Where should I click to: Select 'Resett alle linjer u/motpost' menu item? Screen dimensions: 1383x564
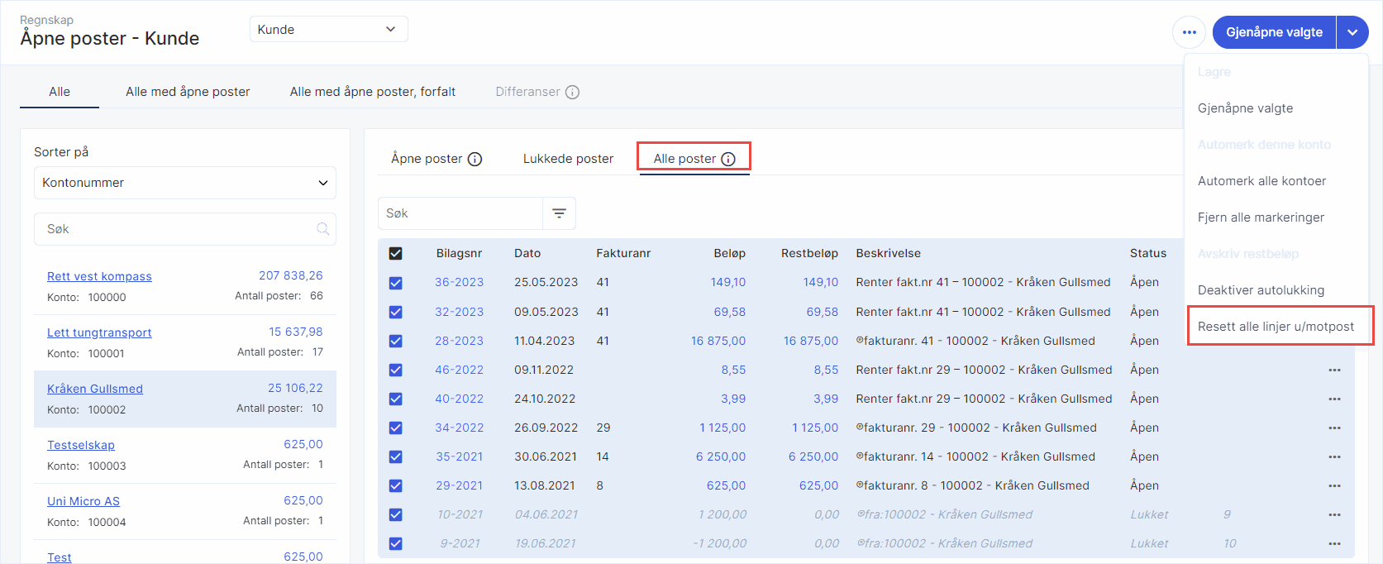(x=1276, y=327)
